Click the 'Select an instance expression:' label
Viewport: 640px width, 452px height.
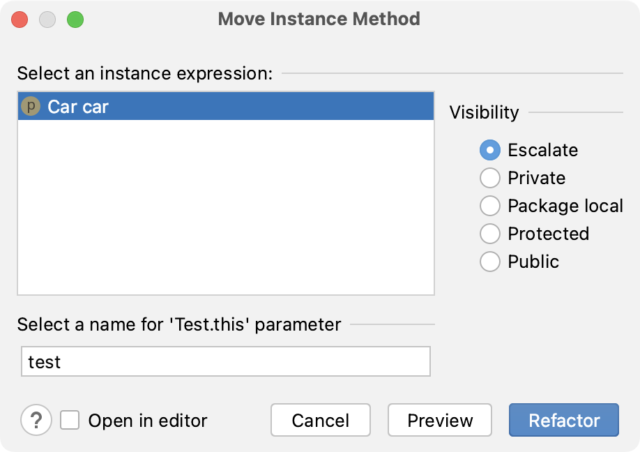click(x=145, y=73)
